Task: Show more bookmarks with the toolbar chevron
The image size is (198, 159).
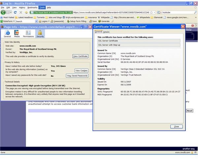Action: [x=196, y=17]
